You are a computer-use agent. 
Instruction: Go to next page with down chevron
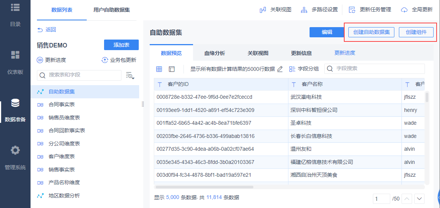click(419, 199)
